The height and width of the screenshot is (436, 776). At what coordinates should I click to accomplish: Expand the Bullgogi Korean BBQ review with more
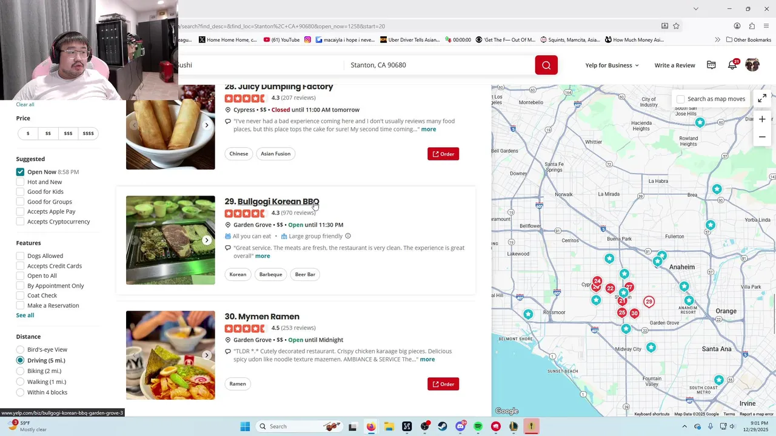click(x=263, y=256)
